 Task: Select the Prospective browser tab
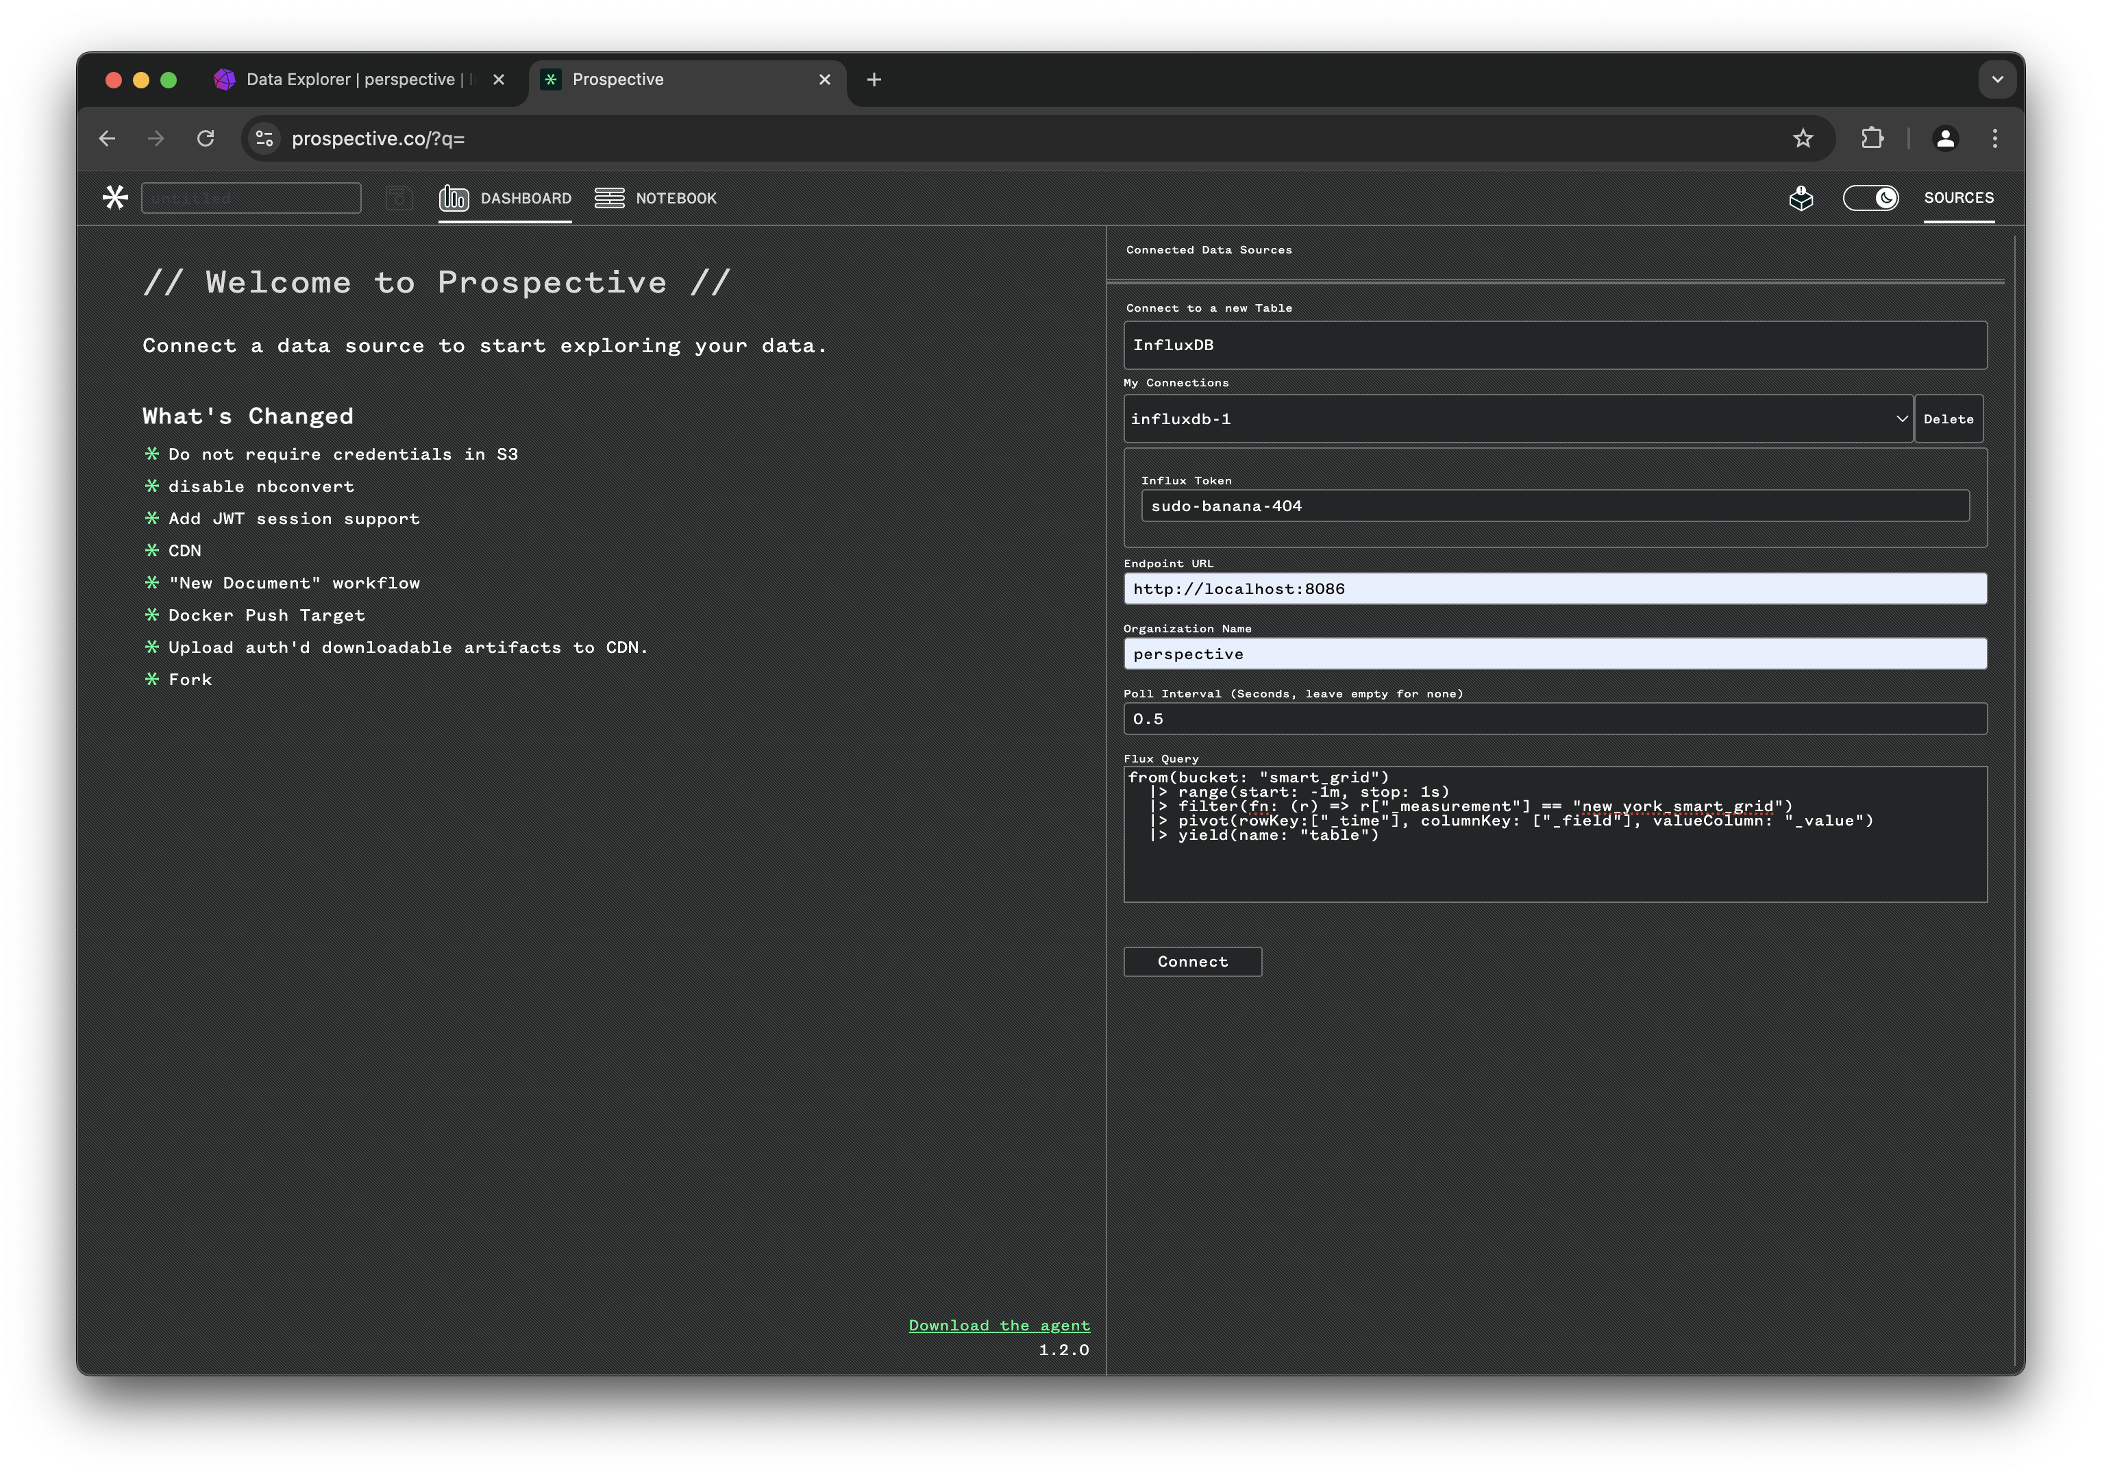pyautogui.click(x=687, y=79)
